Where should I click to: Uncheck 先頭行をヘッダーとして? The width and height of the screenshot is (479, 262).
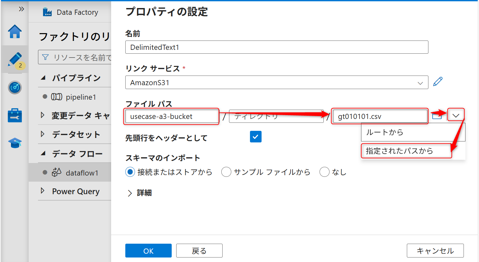(255, 137)
